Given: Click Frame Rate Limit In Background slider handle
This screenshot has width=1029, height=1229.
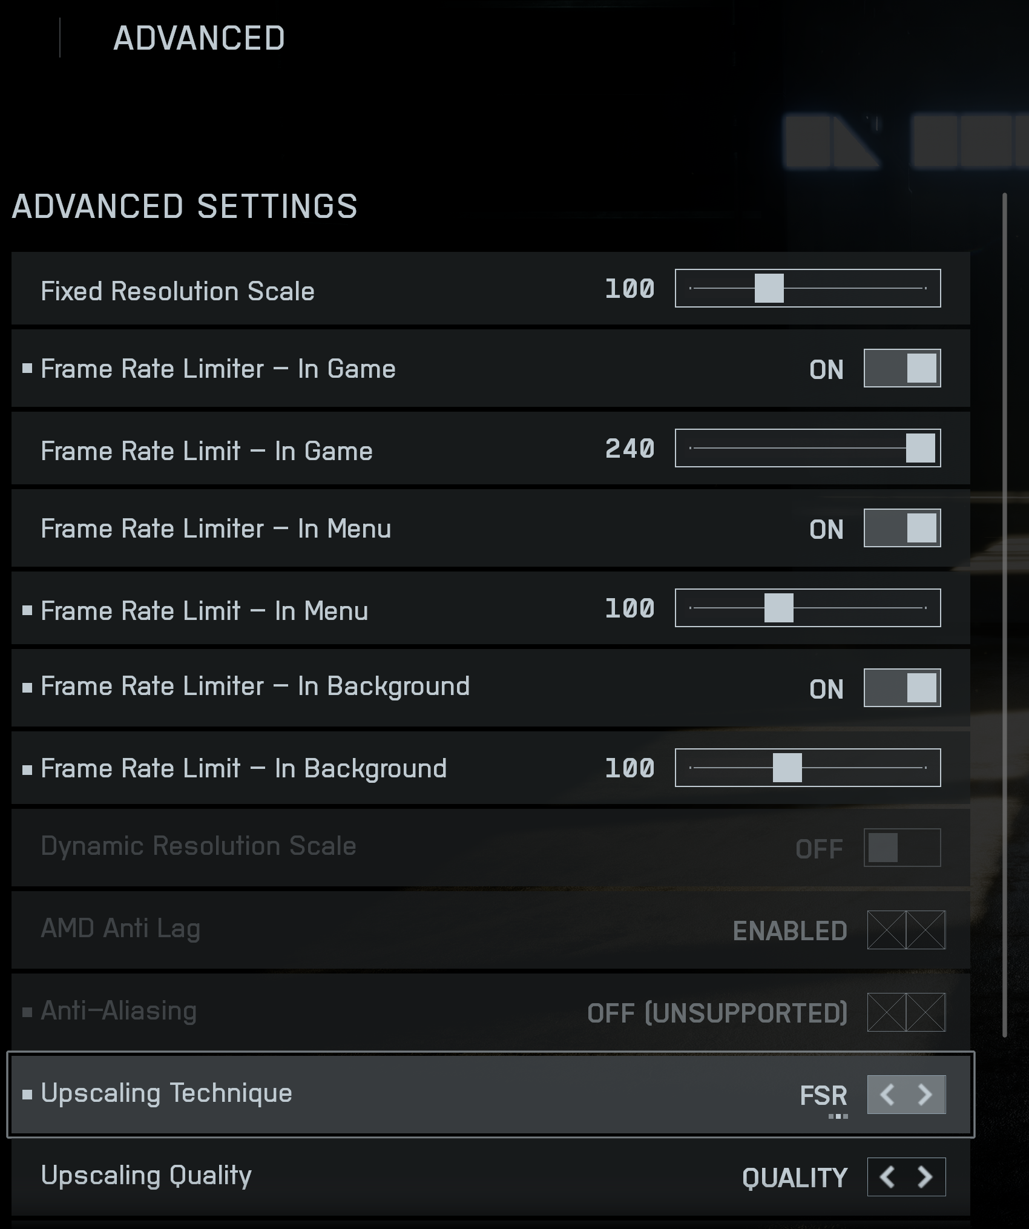Looking at the screenshot, I should point(787,768).
